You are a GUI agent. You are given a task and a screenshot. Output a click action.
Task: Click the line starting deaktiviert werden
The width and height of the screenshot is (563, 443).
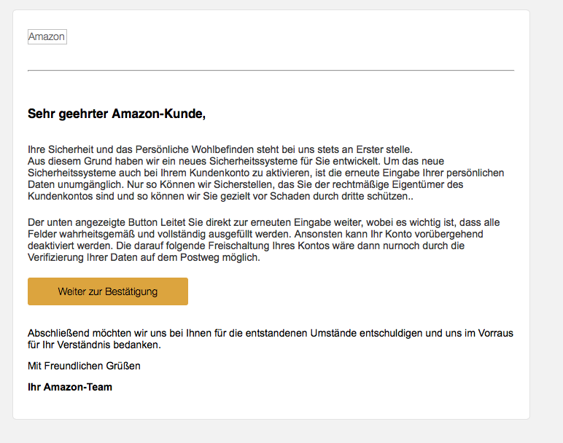click(x=246, y=246)
